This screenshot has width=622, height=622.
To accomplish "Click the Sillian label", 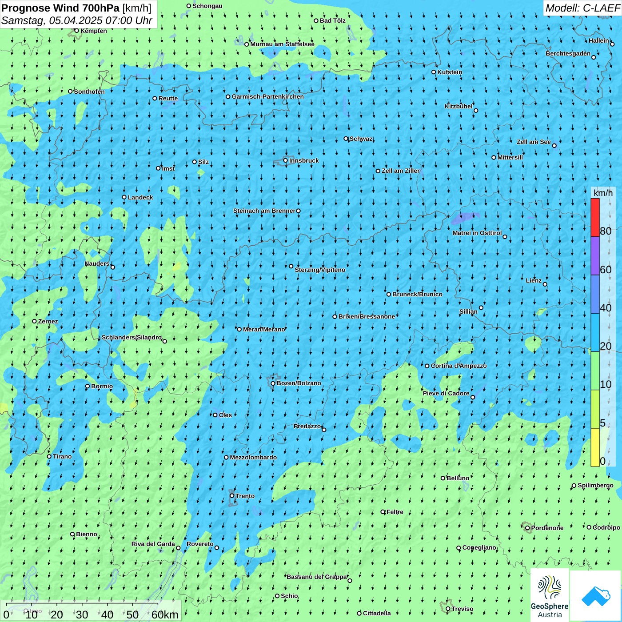I will pos(468,311).
